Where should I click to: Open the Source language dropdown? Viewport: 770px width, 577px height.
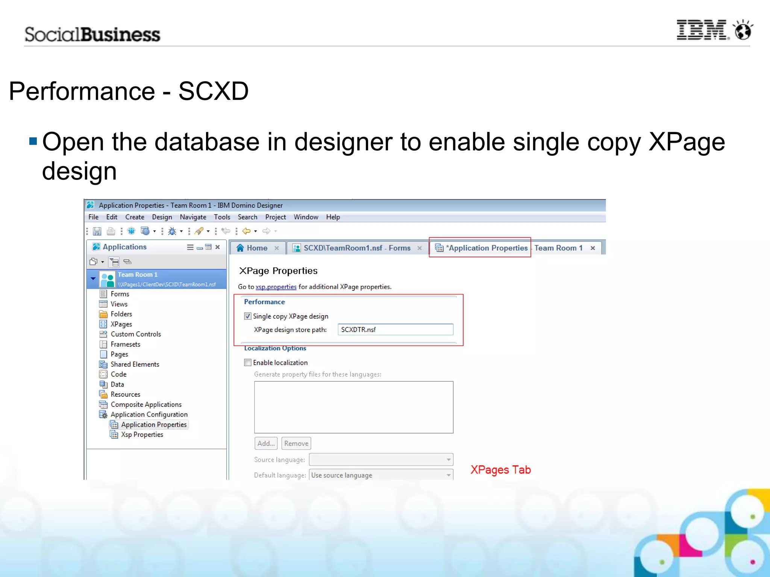pos(381,459)
